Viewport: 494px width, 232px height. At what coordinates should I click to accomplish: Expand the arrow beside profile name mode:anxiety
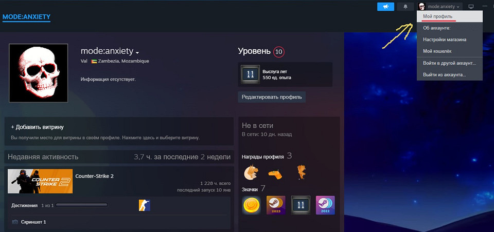137,52
